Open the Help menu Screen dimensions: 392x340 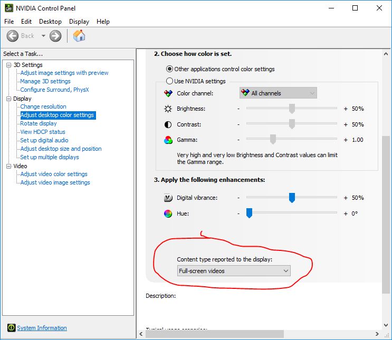click(103, 22)
